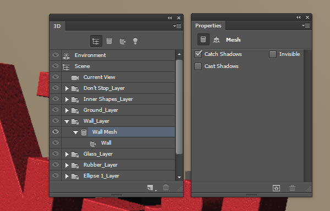Screen dimensions: 330x211
Task: Click Glass_Layer folder icon
Action: [75, 155]
